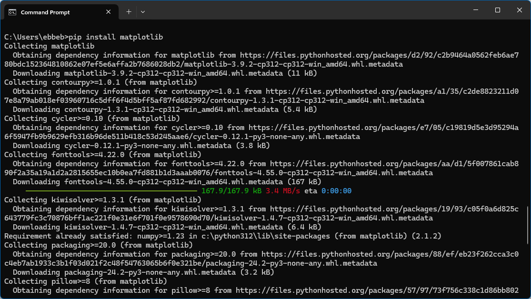Close the terminal window
This screenshot has width=531, height=299.
[x=520, y=10]
